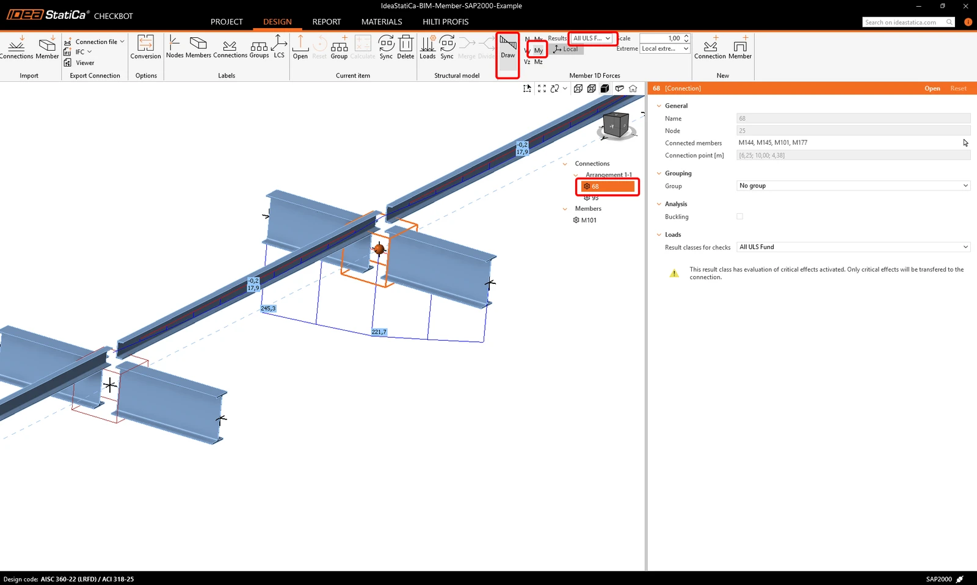Viewport: 977px width, 585px height.
Task: Click the SAP2000 link status icon
Action: point(960,579)
